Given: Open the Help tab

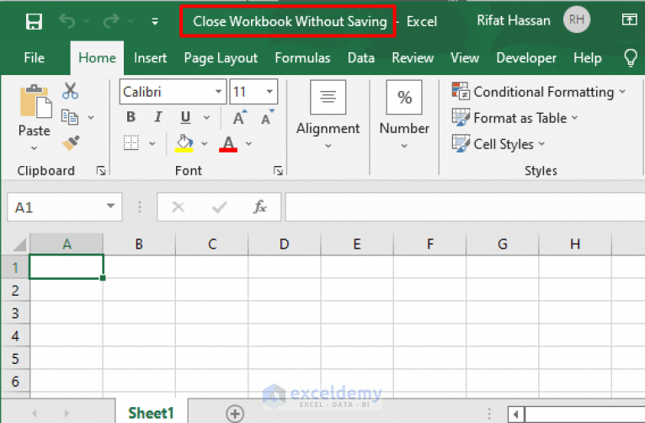Looking at the screenshot, I should [x=588, y=58].
